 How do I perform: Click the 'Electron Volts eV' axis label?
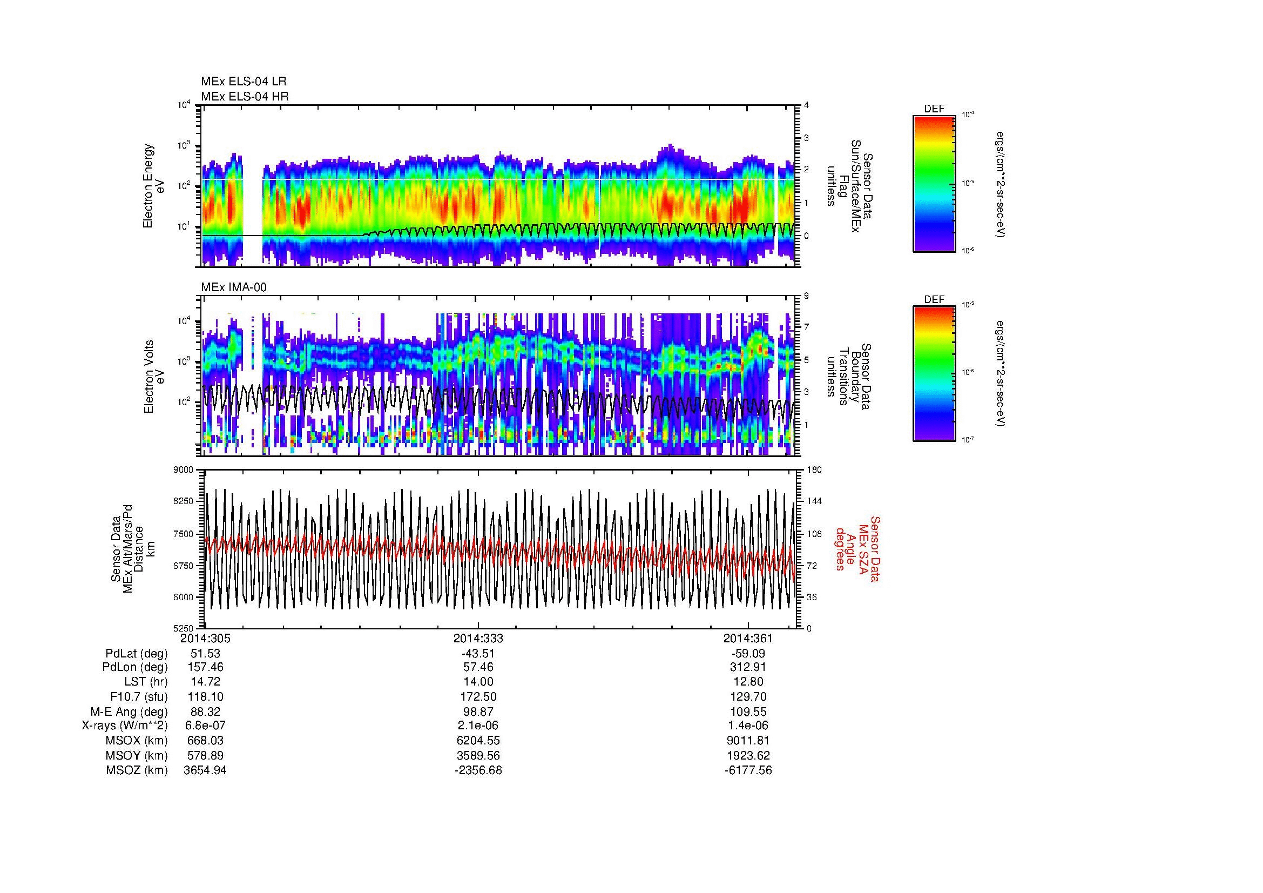[153, 377]
